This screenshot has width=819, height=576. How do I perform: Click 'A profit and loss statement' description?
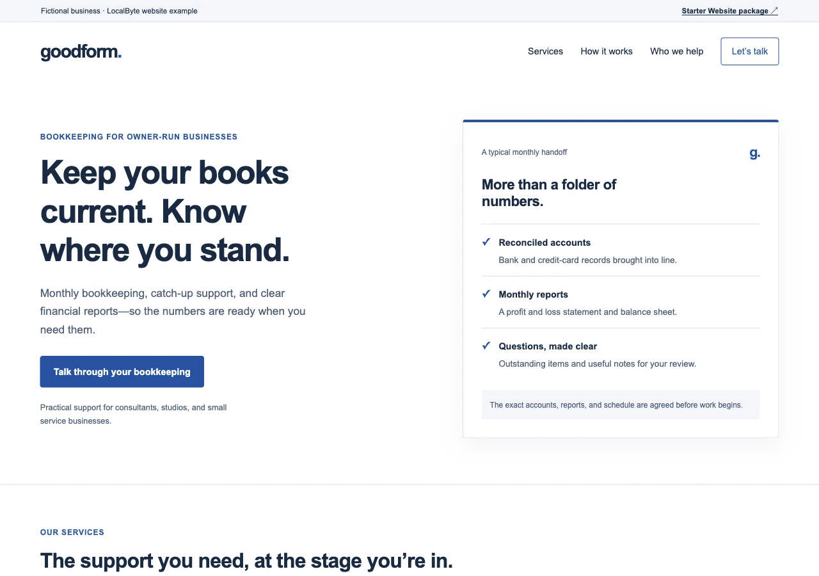pos(587,312)
